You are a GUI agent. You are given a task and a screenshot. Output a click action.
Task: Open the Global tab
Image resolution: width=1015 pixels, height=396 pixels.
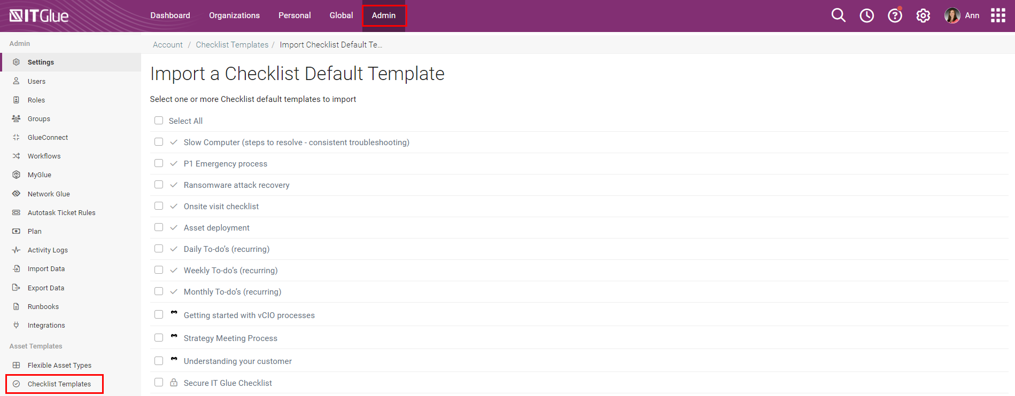(x=341, y=15)
